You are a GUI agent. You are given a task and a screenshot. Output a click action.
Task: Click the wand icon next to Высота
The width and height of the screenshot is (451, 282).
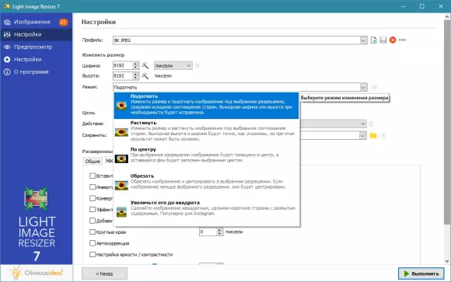145,76
